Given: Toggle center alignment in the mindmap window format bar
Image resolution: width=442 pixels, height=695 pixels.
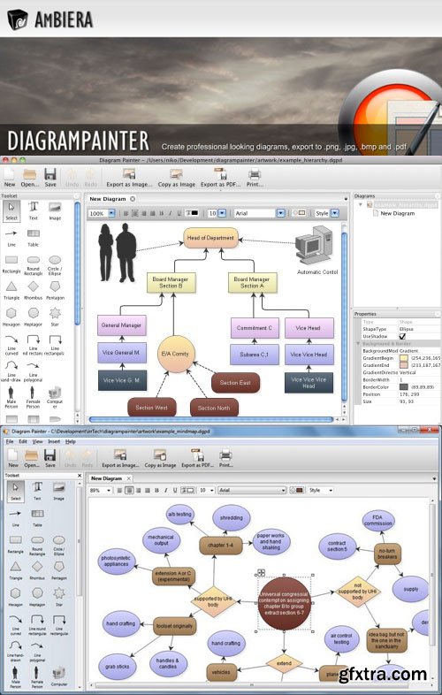Looking at the screenshot, I should (129, 490).
